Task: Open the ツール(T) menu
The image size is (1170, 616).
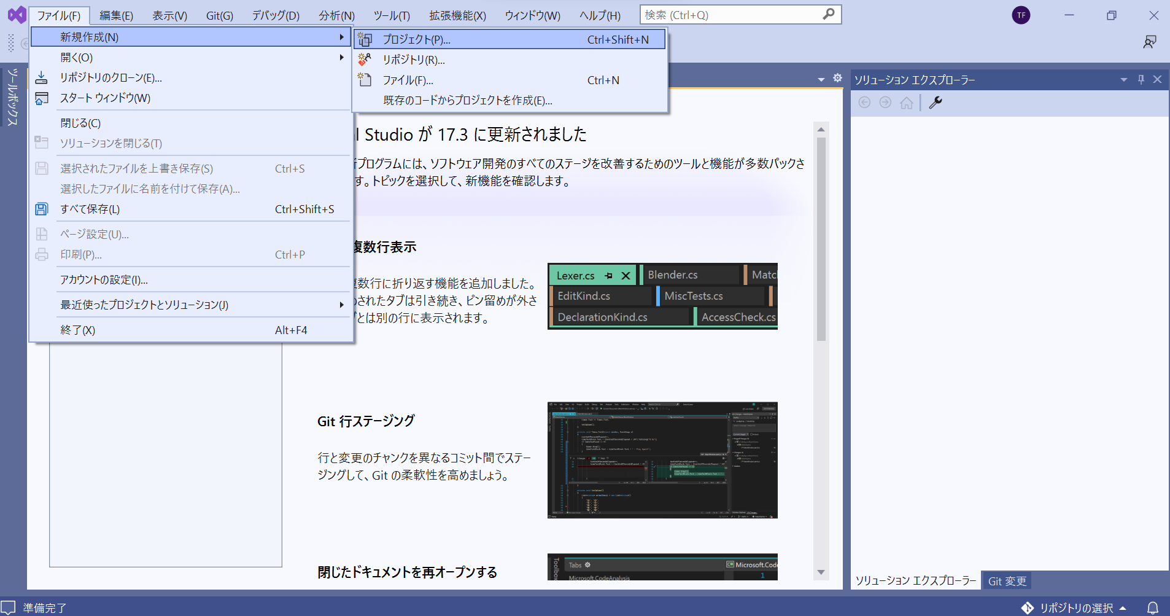Action: [392, 15]
